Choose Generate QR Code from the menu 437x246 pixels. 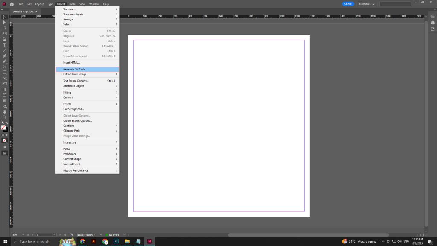point(77,69)
